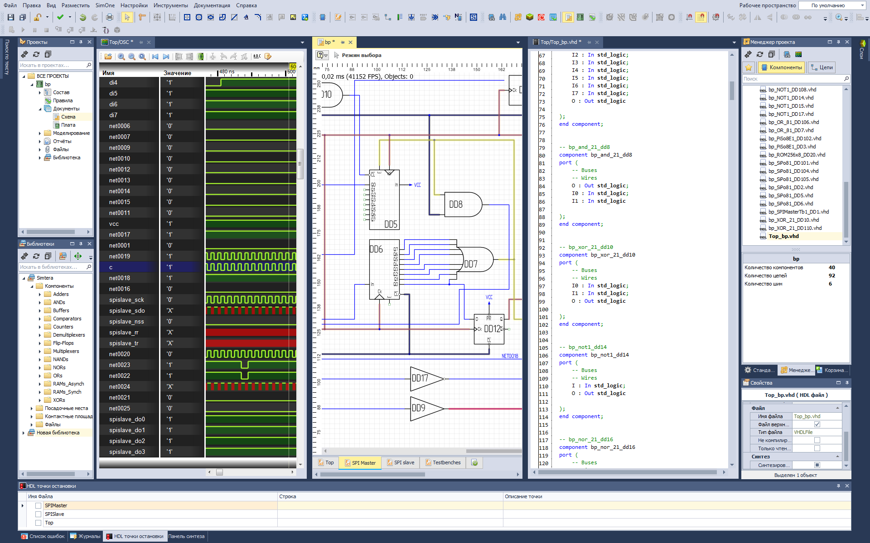This screenshot has width=870, height=543.
Task: Click zoom fit on oscilloscope toolbar
Action: 142,57
